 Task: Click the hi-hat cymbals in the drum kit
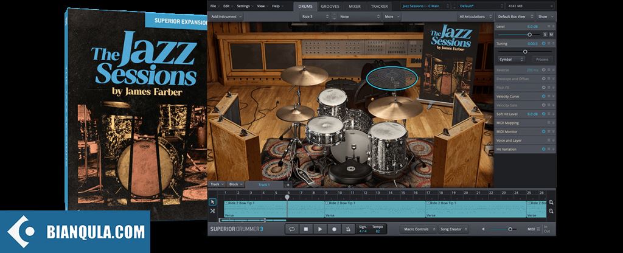click(x=295, y=113)
